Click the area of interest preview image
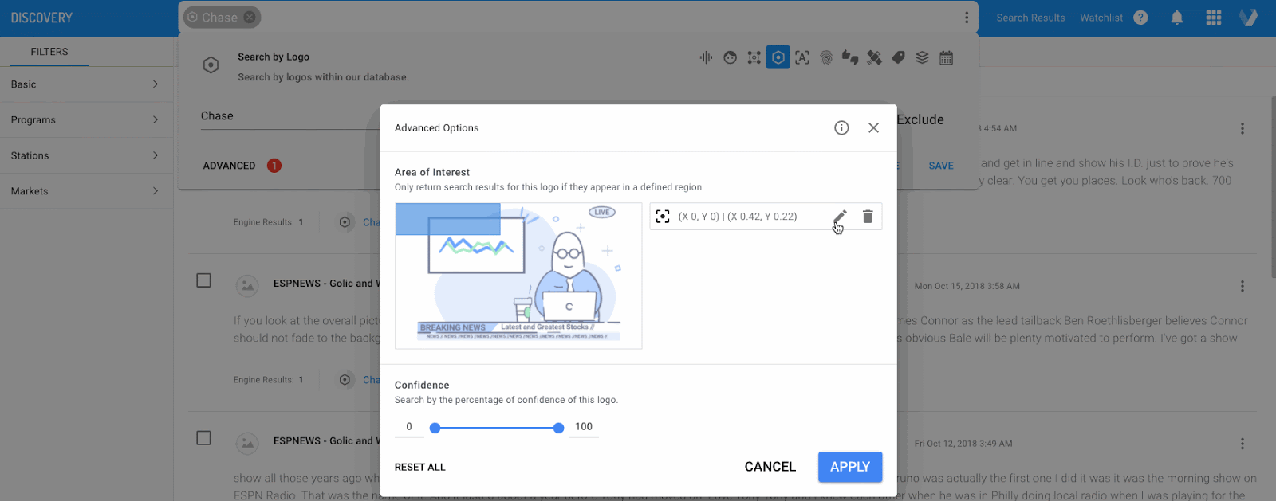 click(518, 276)
